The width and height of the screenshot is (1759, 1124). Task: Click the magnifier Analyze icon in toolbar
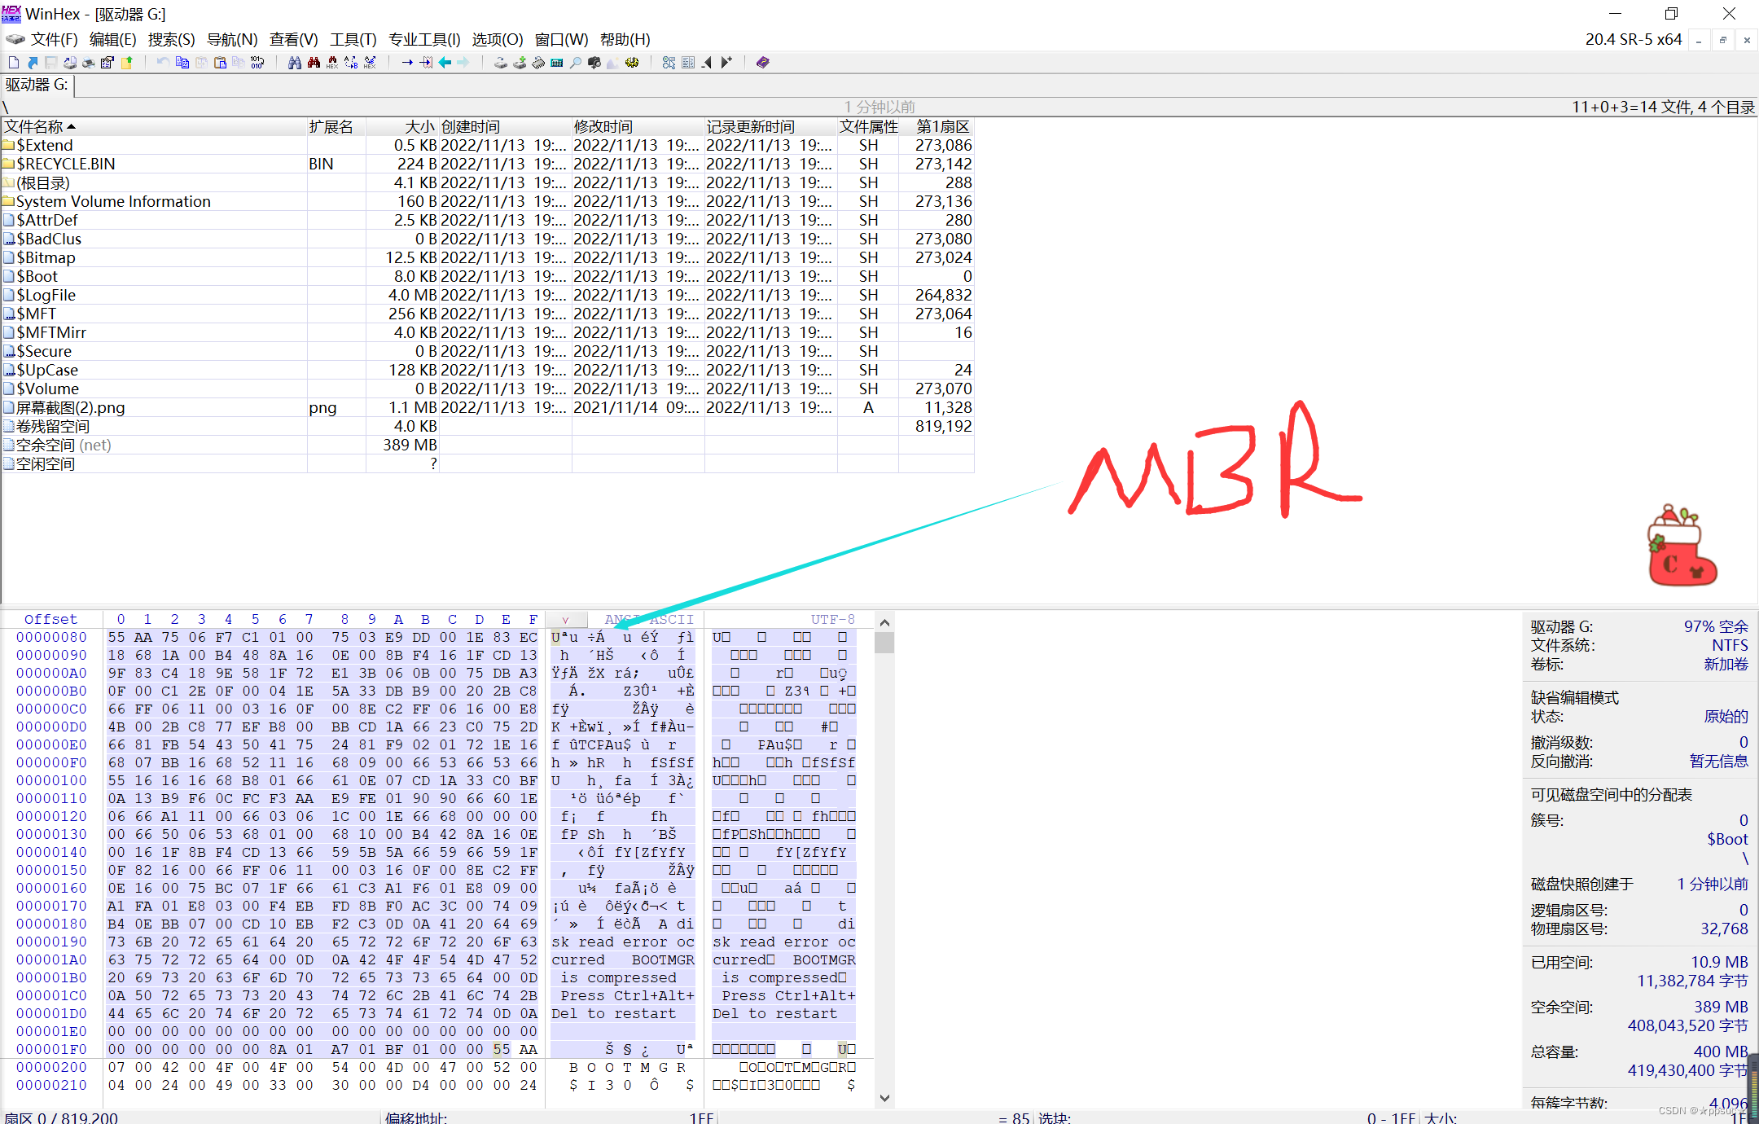pos(576,63)
